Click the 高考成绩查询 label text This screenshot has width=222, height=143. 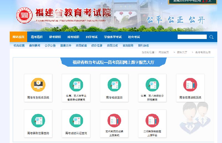tap(114, 98)
